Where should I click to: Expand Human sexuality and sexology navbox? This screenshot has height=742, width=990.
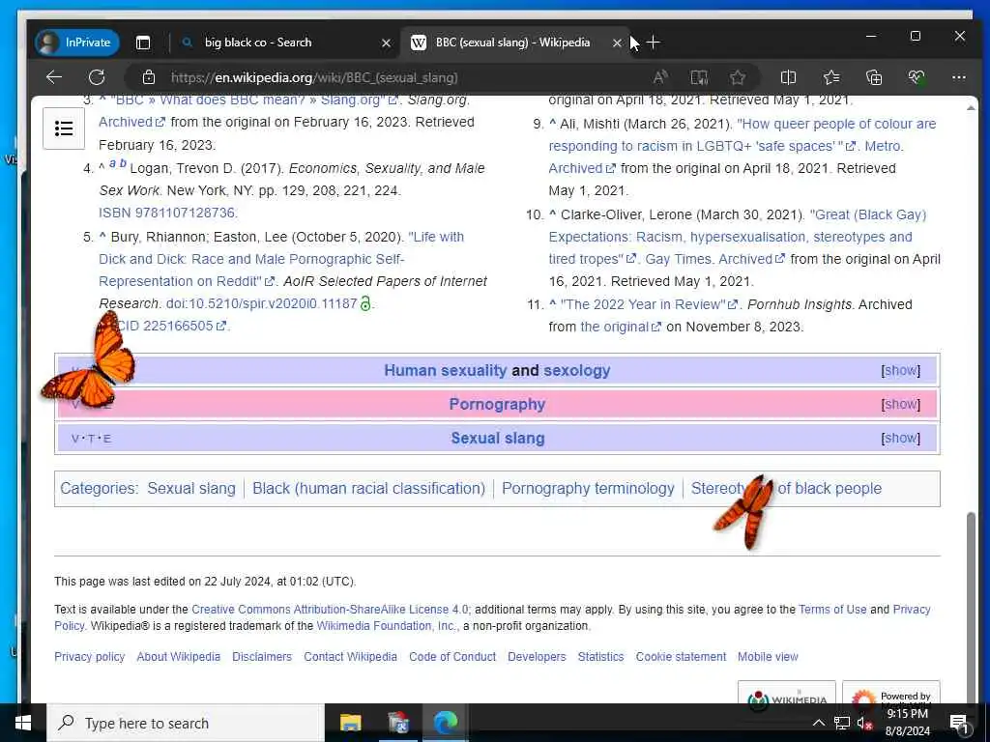pos(901,370)
